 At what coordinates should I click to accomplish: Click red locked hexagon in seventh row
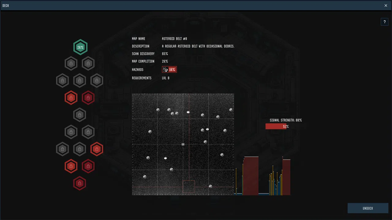click(x=97, y=149)
